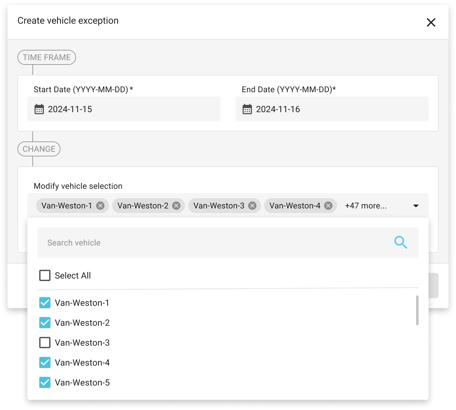
Task: Expand the +47 more vehicles indicator
Action: (x=366, y=206)
